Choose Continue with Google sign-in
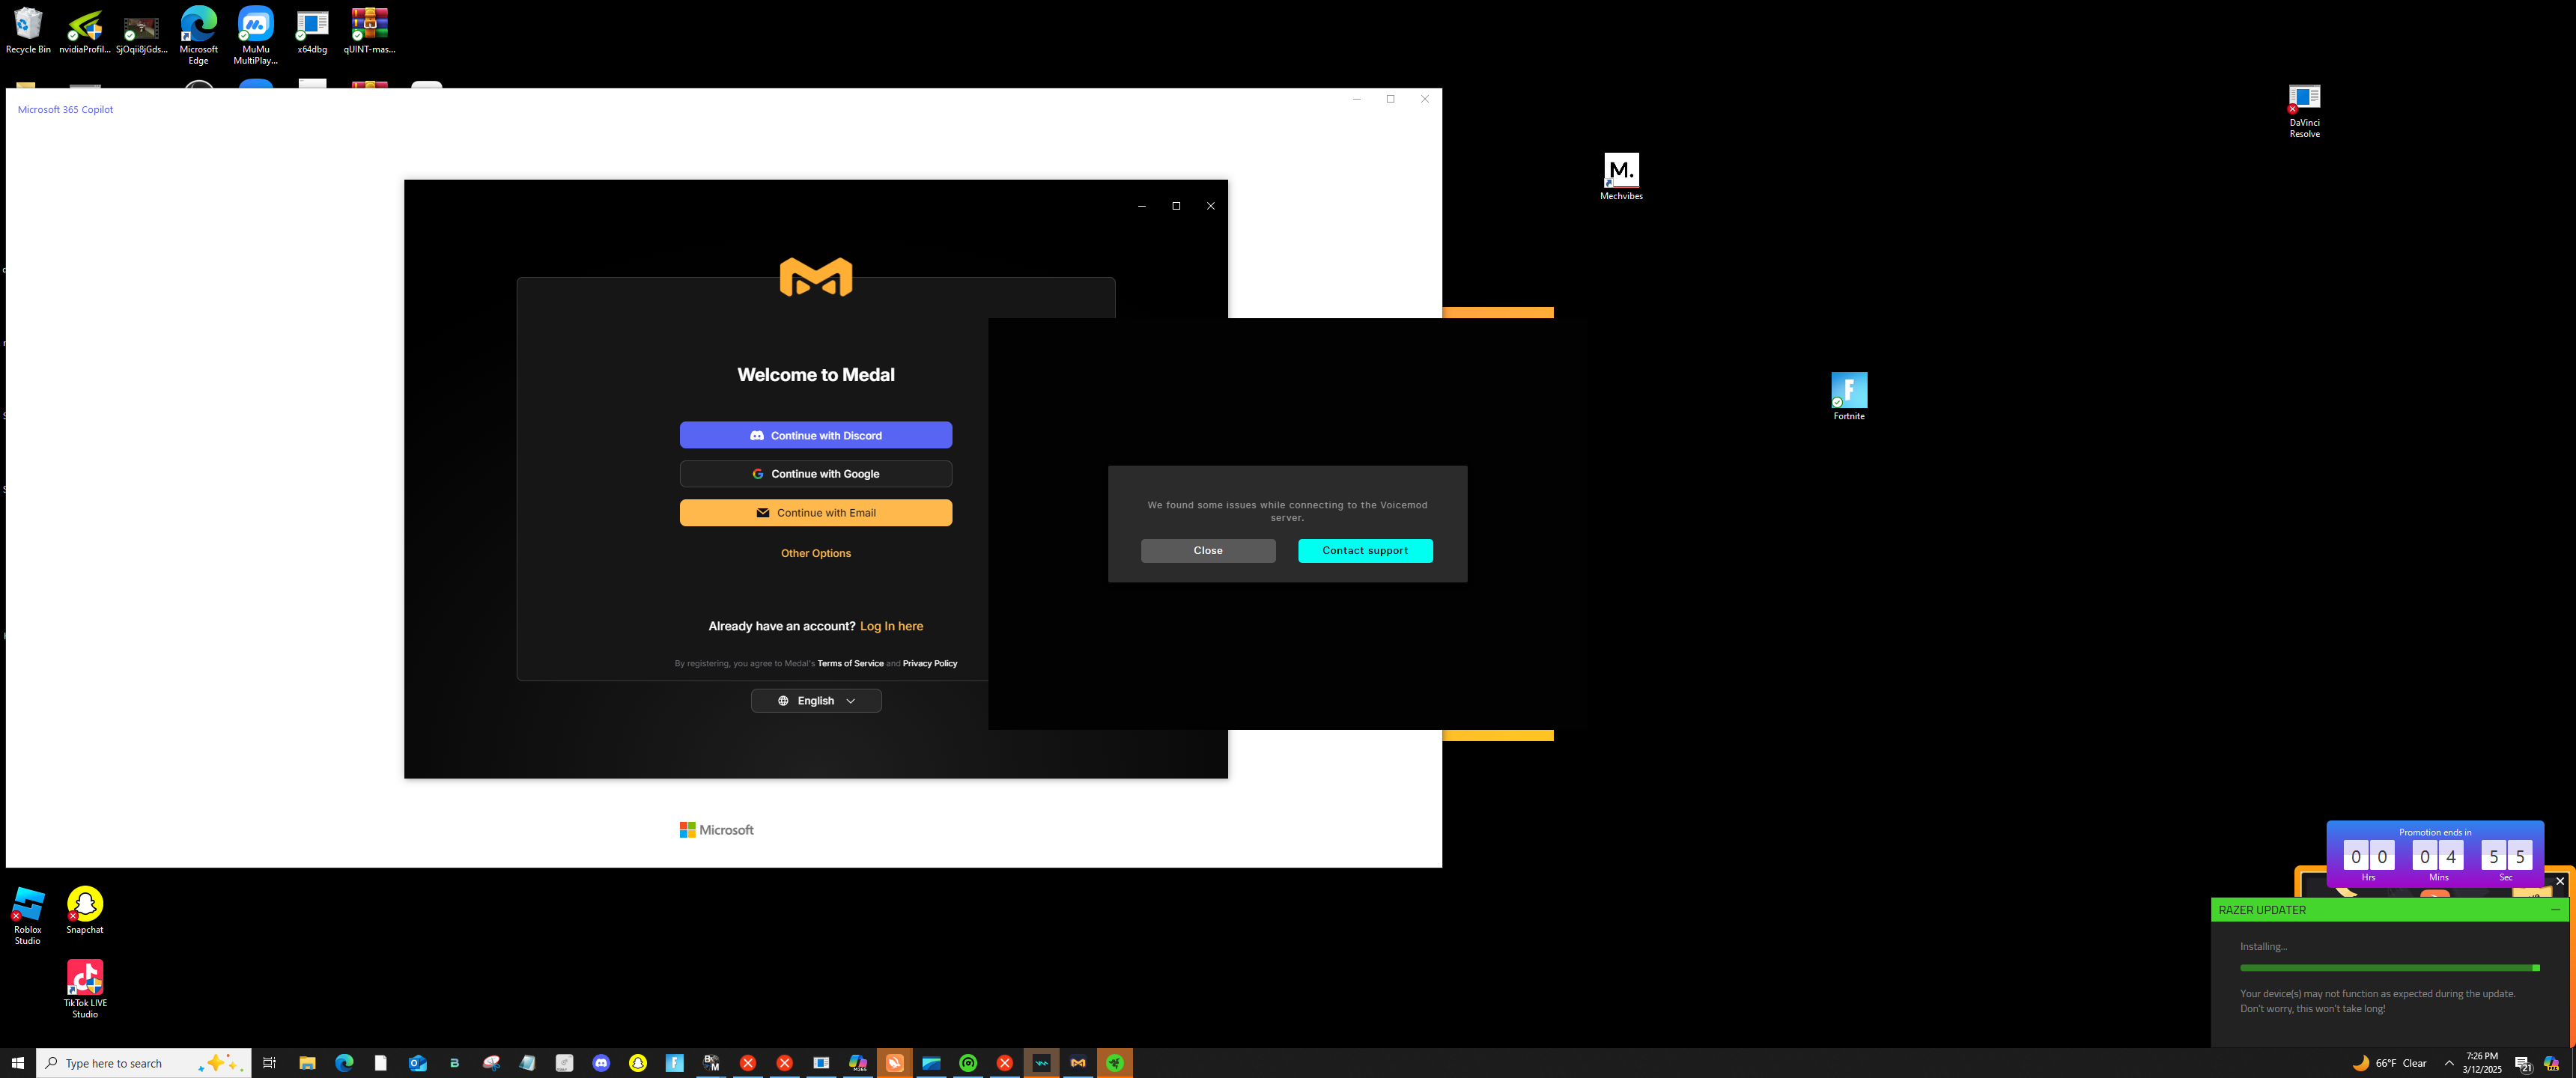Viewport: 2576px width, 1078px height. (816, 474)
